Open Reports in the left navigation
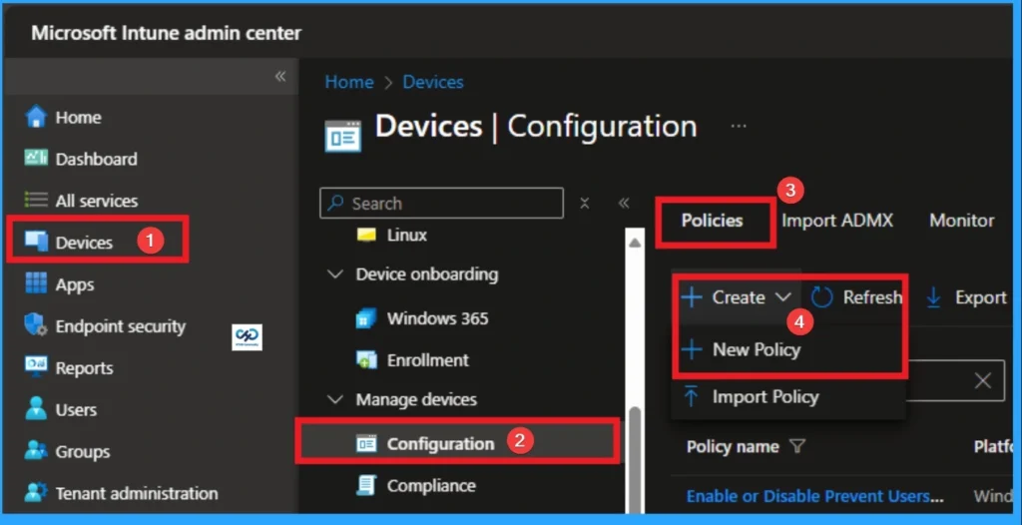The image size is (1022, 525). tap(84, 368)
